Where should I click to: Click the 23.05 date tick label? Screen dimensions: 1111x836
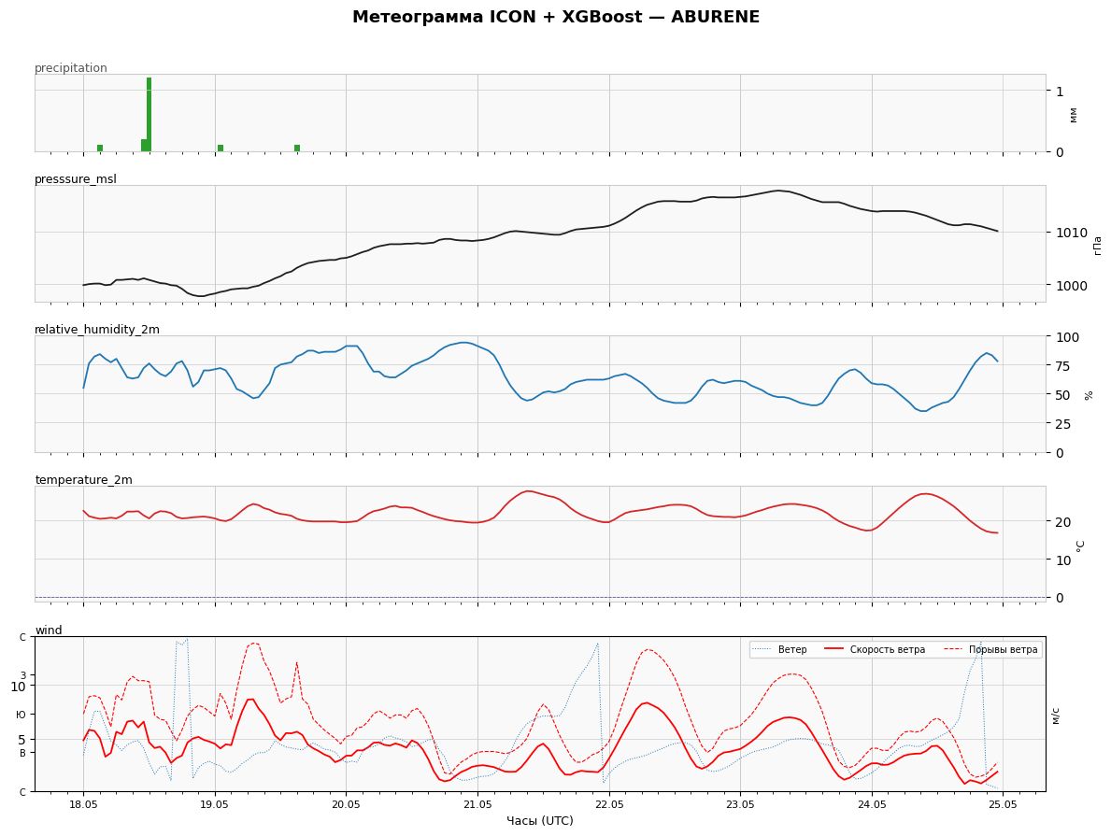(740, 804)
